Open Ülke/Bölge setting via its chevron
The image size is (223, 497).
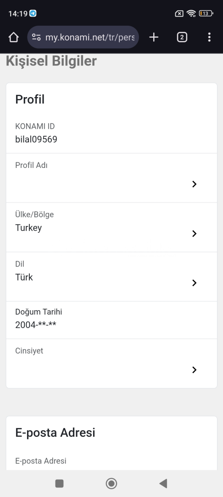194,234
